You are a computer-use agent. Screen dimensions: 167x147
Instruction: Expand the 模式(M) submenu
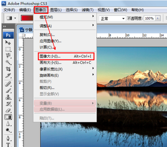point(65,17)
